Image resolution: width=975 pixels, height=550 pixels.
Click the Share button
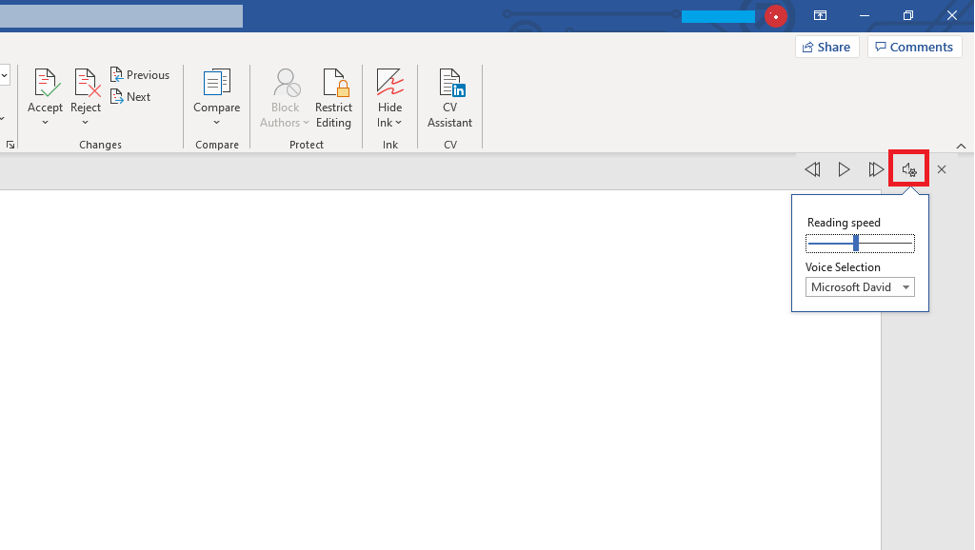pyautogui.click(x=826, y=47)
